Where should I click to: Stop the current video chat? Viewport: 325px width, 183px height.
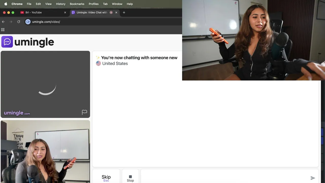(x=130, y=176)
